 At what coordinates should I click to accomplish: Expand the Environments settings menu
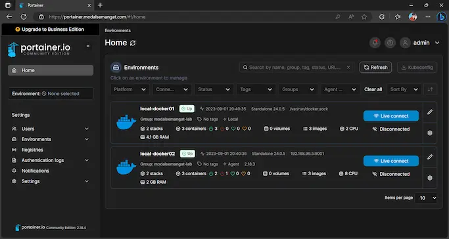pos(87,139)
